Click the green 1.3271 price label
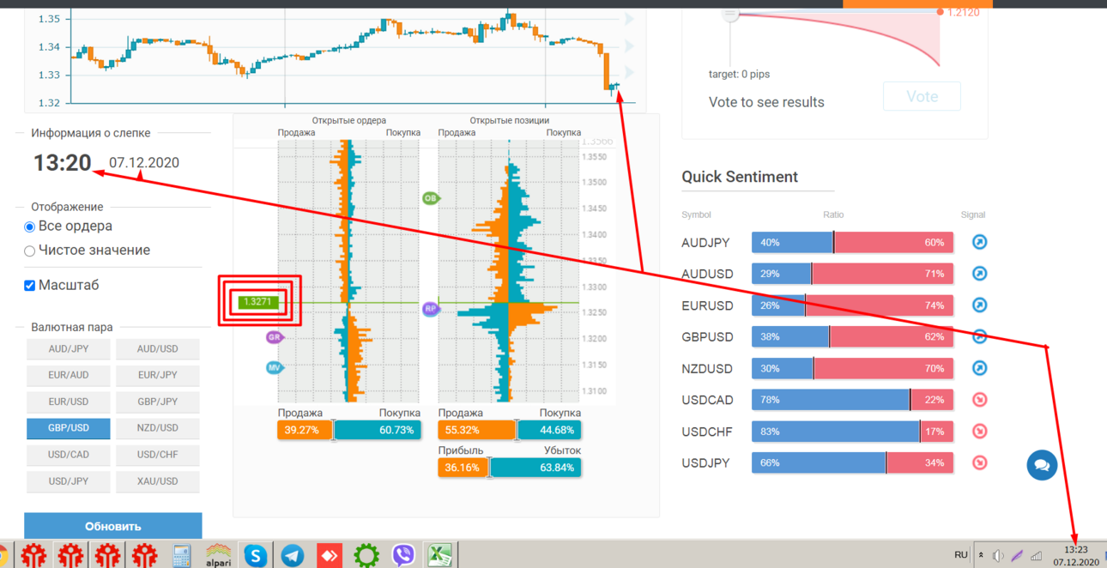Screen dimensions: 1107x568 [x=258, y=301]
